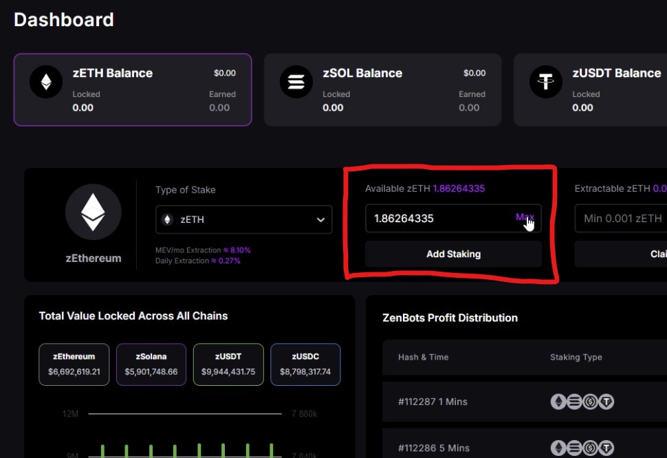
Task: Click the Tether coin icon in row #112287
Action: 606,402
